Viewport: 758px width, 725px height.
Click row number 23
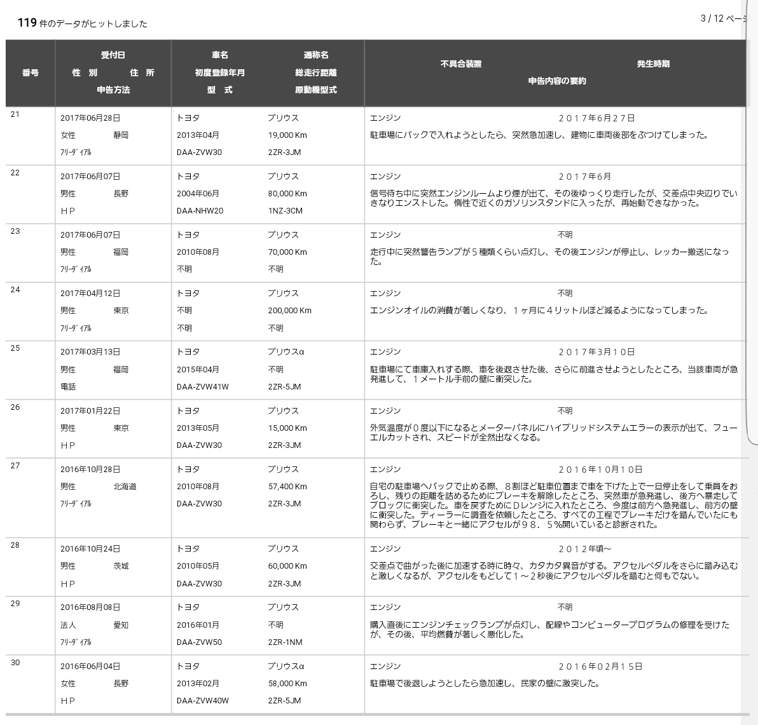pos(15,231)
